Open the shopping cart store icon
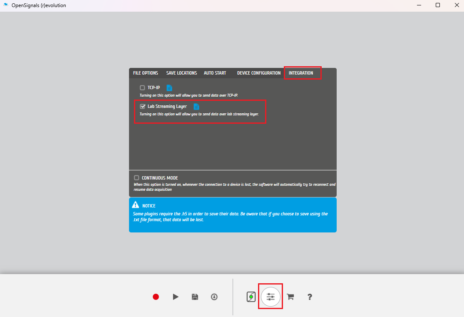The image size is (464, 317). (290, 297)
